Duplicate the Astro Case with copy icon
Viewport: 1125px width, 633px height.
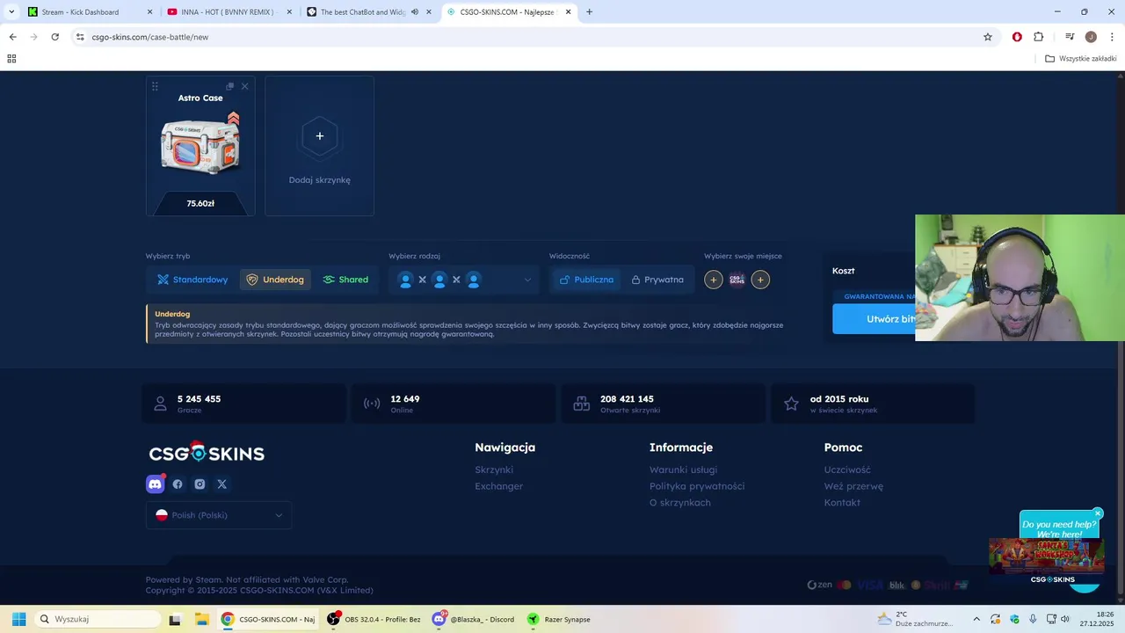click(x=229, y=86)
